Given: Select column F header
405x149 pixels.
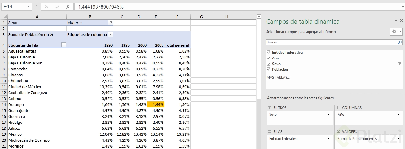Looking at the screenshot, I should [x=177, y=17].
